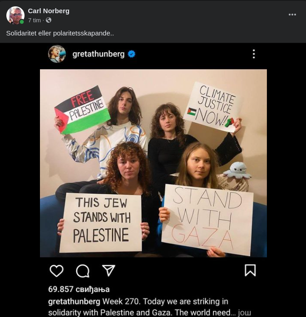This screenshot has height=317, width=306.
Task: Open comments with the speech bubble icon
Action: [83, 271]
